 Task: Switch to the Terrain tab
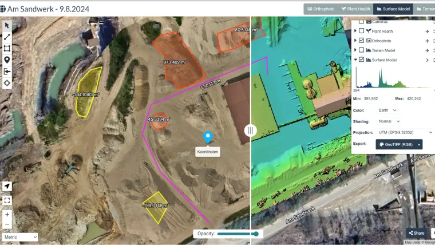pyautogui.click(x=424, y=9)
